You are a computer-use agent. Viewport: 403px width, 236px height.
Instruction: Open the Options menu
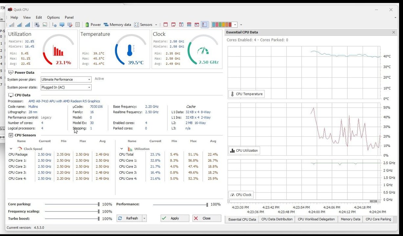pyautogui.click(x=53, y=17)
